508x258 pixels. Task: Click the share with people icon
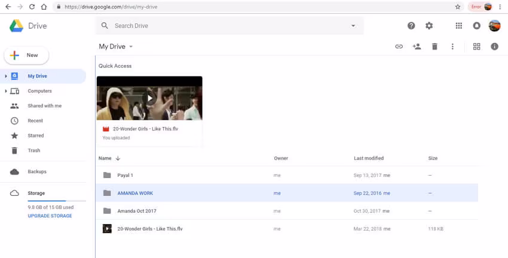point(417,47)
